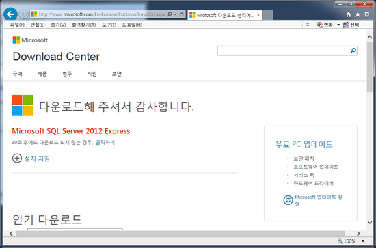Click the 인기 다운로드 heading

47,219
